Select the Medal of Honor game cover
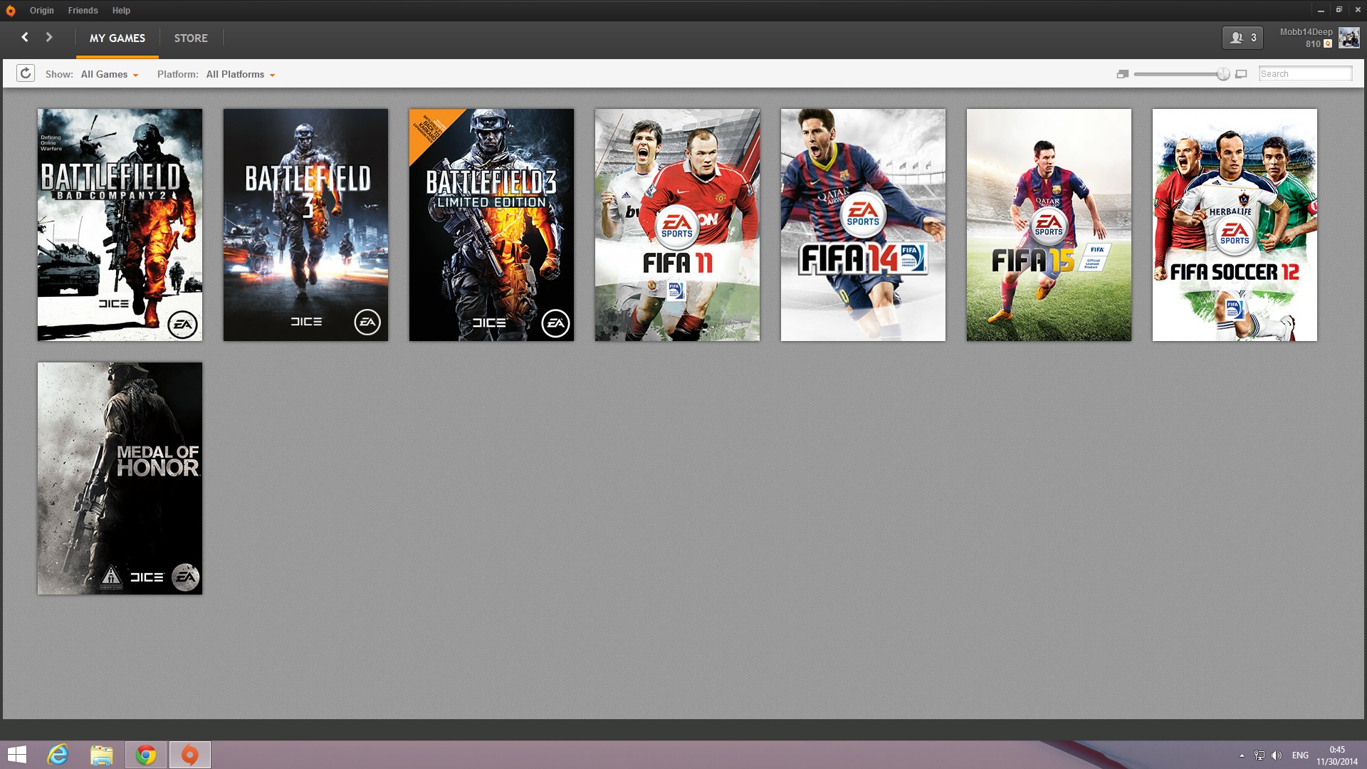1367x769 pixels. 120,478
